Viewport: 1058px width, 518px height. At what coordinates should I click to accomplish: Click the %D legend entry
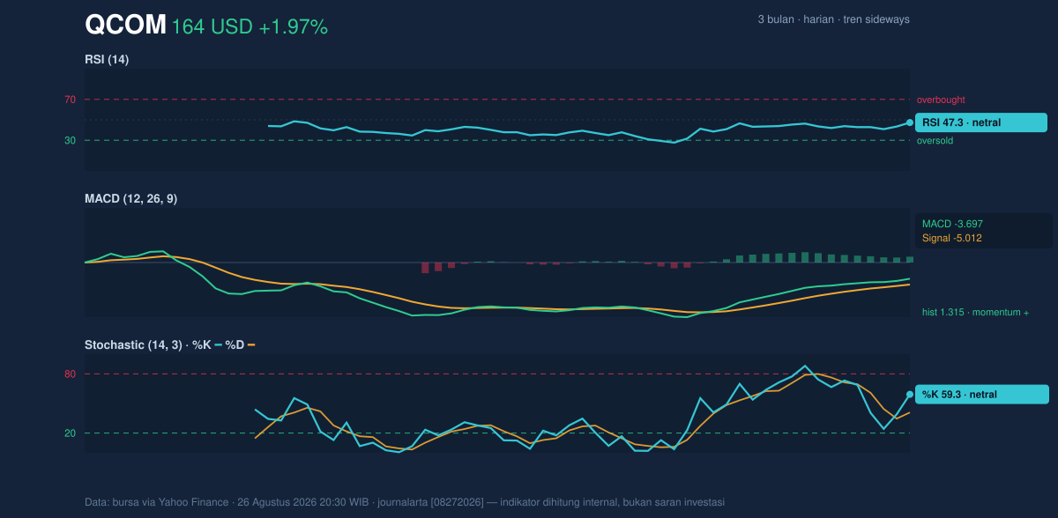pos(240,345)
